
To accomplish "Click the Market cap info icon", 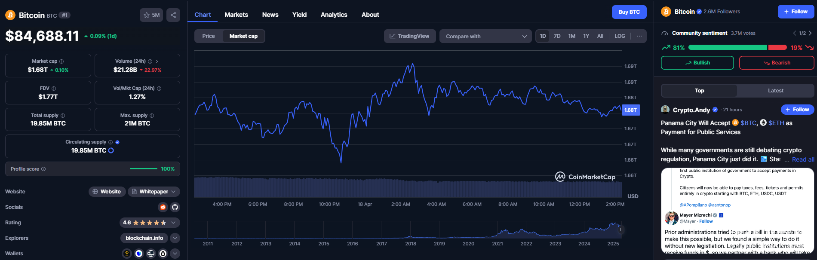I will [61, 61].
